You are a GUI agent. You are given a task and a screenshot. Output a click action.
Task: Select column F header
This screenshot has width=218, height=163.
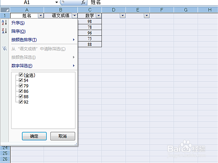[162, 10]
